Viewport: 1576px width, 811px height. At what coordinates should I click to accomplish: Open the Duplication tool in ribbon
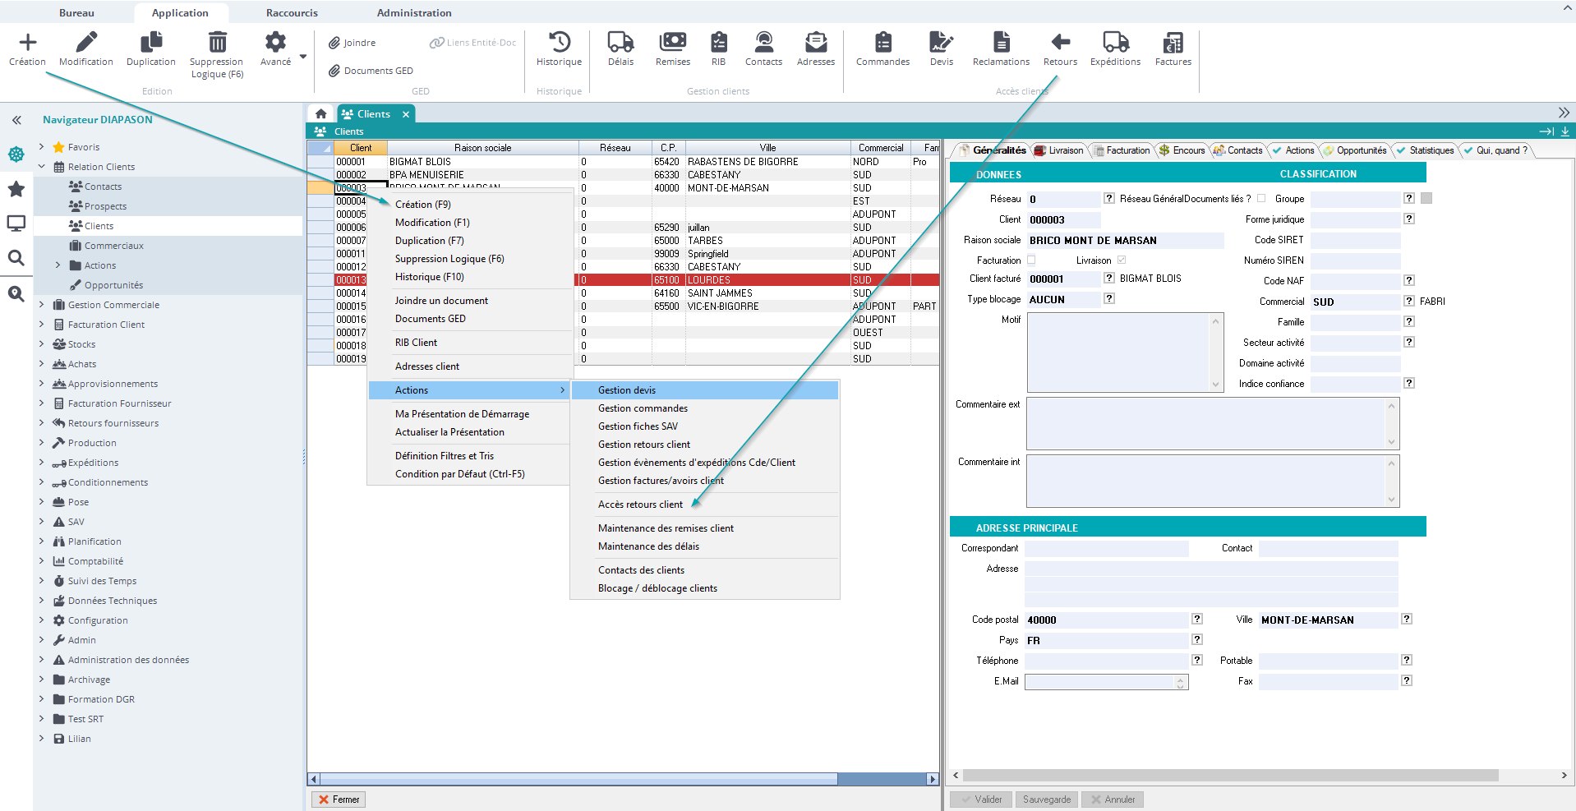click(x=151, y=43)
